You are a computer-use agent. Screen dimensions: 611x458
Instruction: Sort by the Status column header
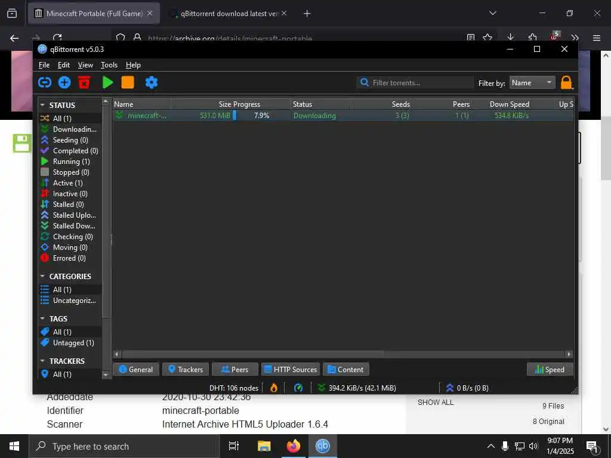coord(322,104)
